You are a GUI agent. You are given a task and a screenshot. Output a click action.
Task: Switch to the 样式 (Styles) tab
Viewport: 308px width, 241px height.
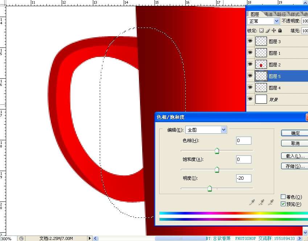[295, 14]
